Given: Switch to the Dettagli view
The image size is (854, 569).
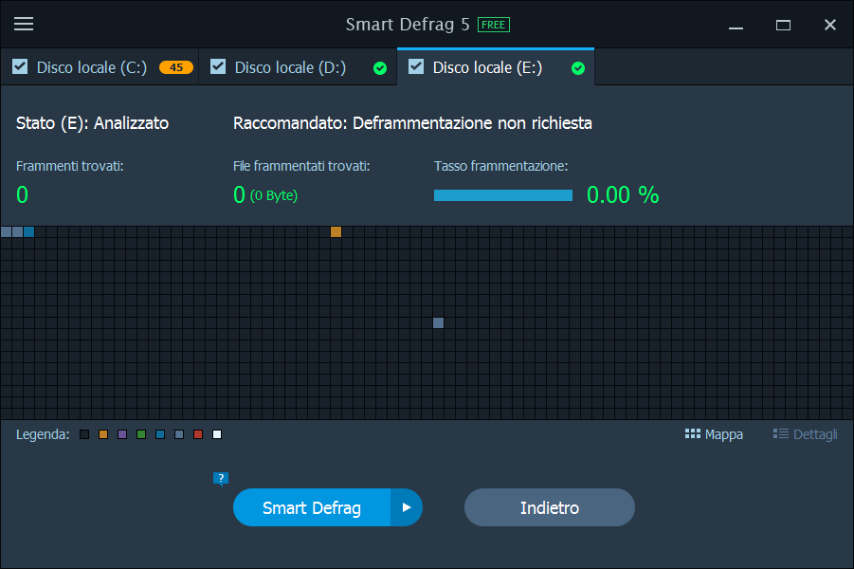Looking at the screenshot, I should (x=805, y=434).
